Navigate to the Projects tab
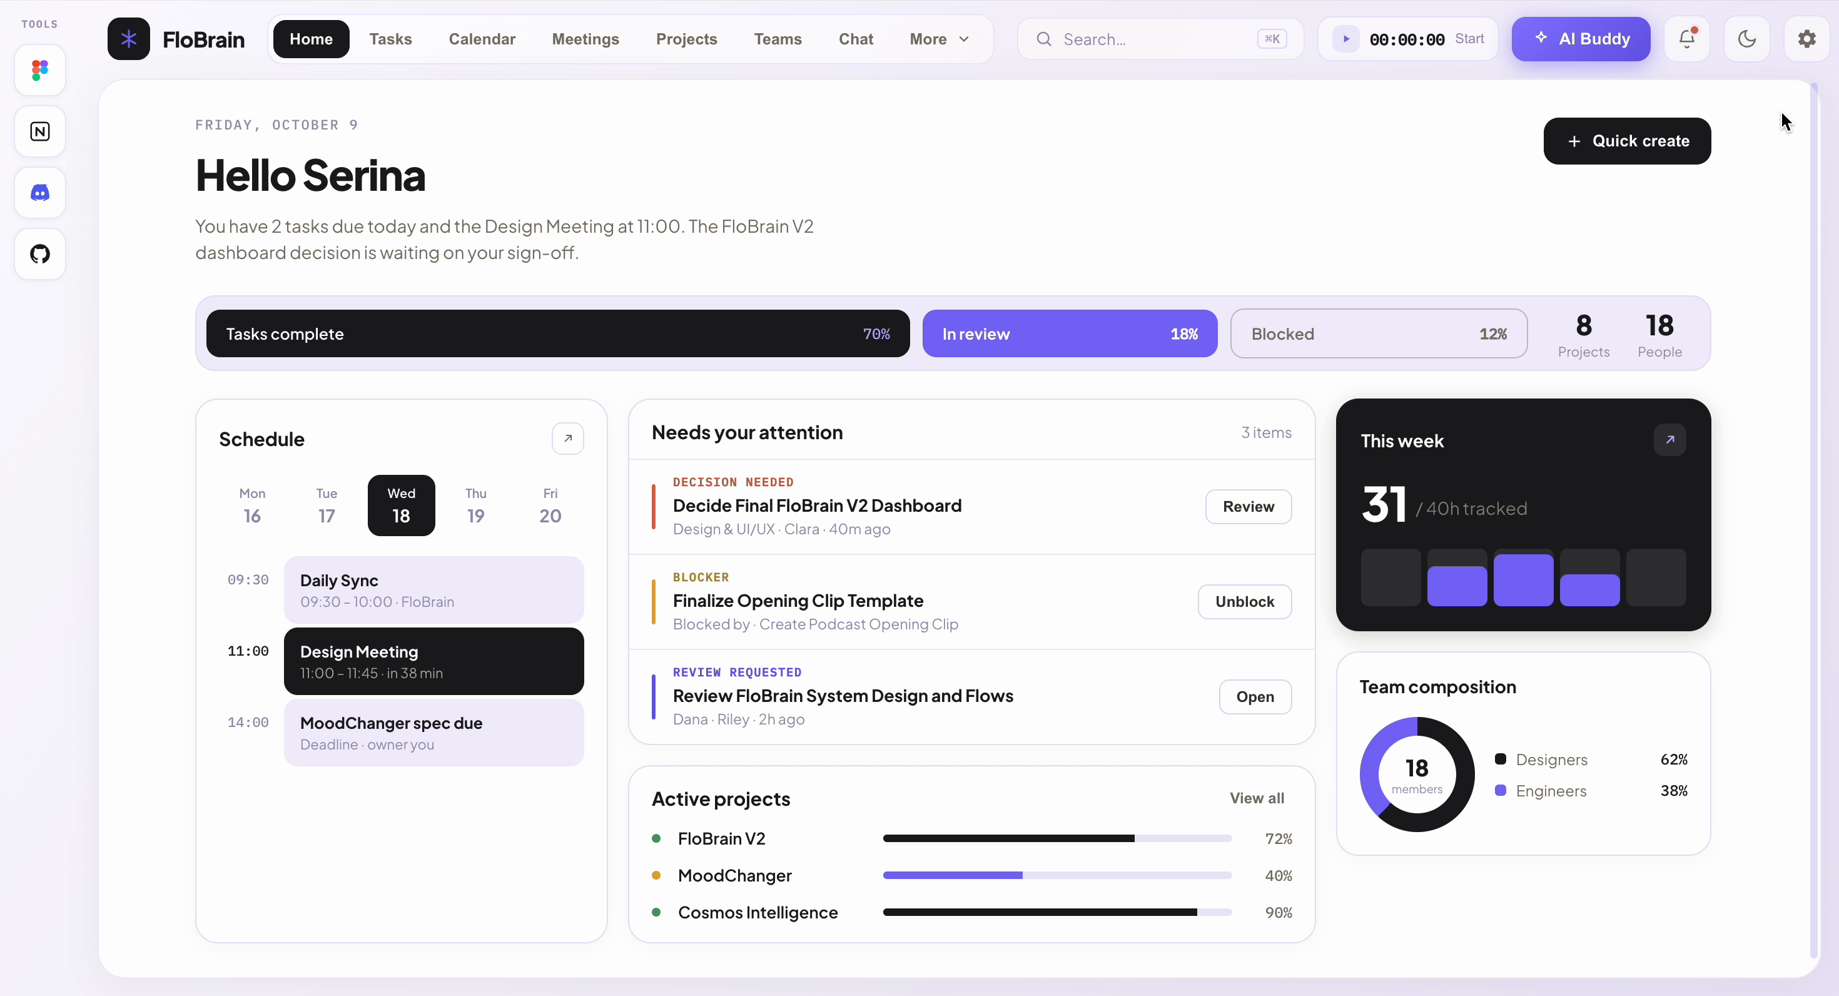 [687, 39]
